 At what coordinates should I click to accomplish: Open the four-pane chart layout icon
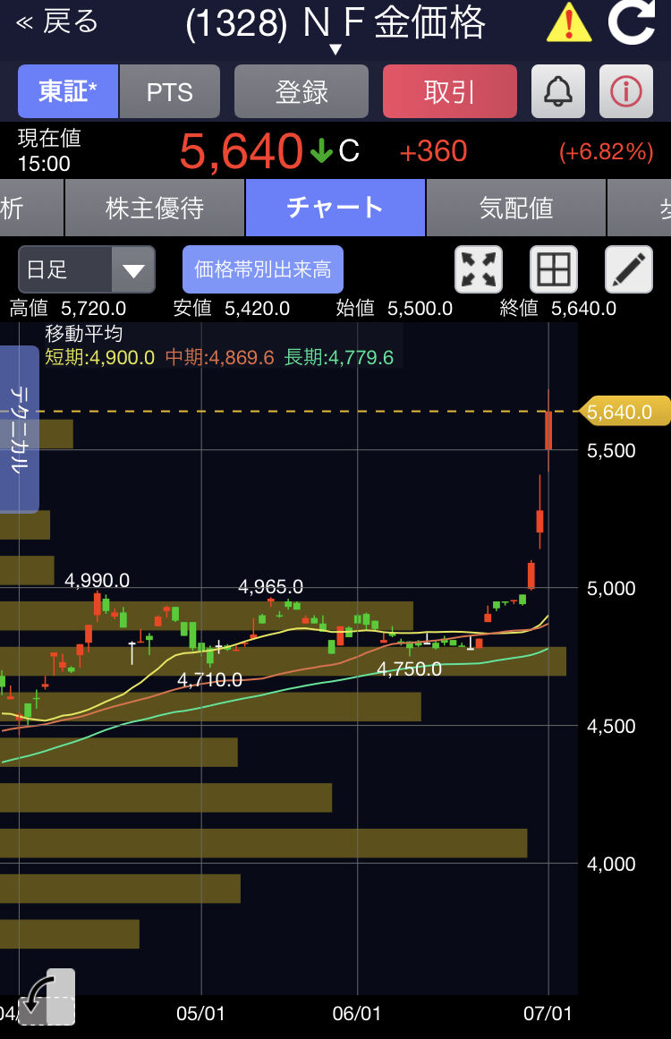pyautogui.click(x=554, y=269)
